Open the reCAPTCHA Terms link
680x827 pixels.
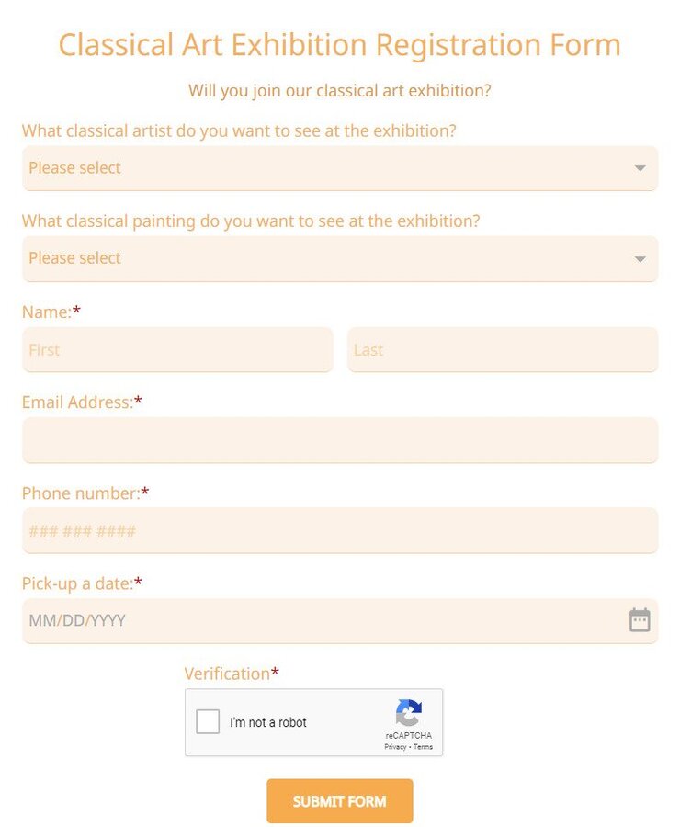coord(422,747)
